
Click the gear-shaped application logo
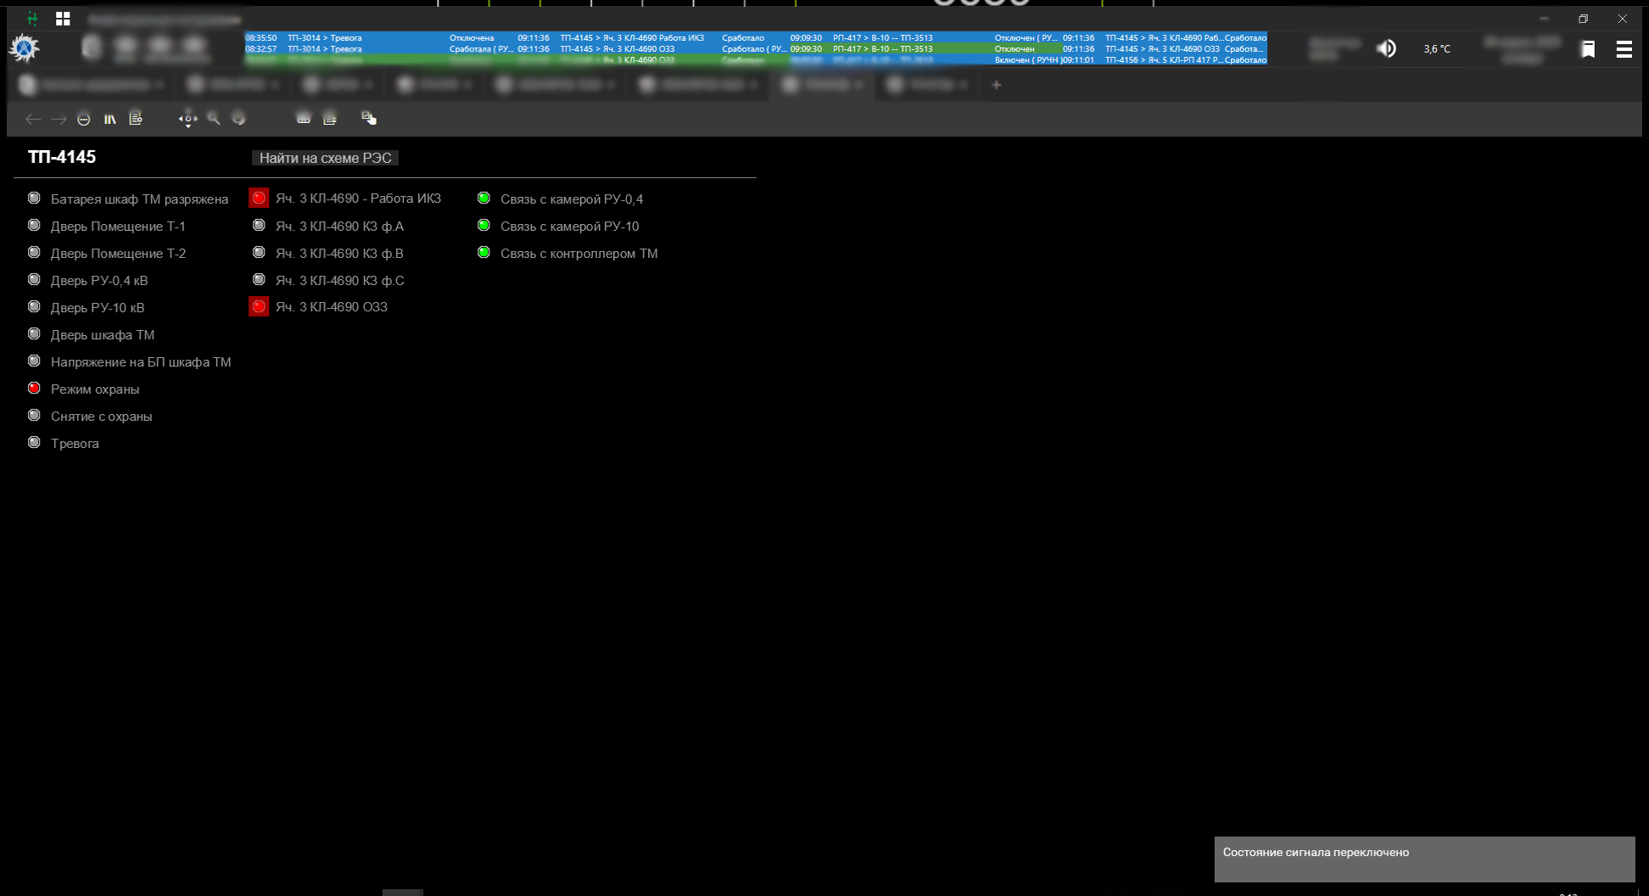[x=24, y=48]
